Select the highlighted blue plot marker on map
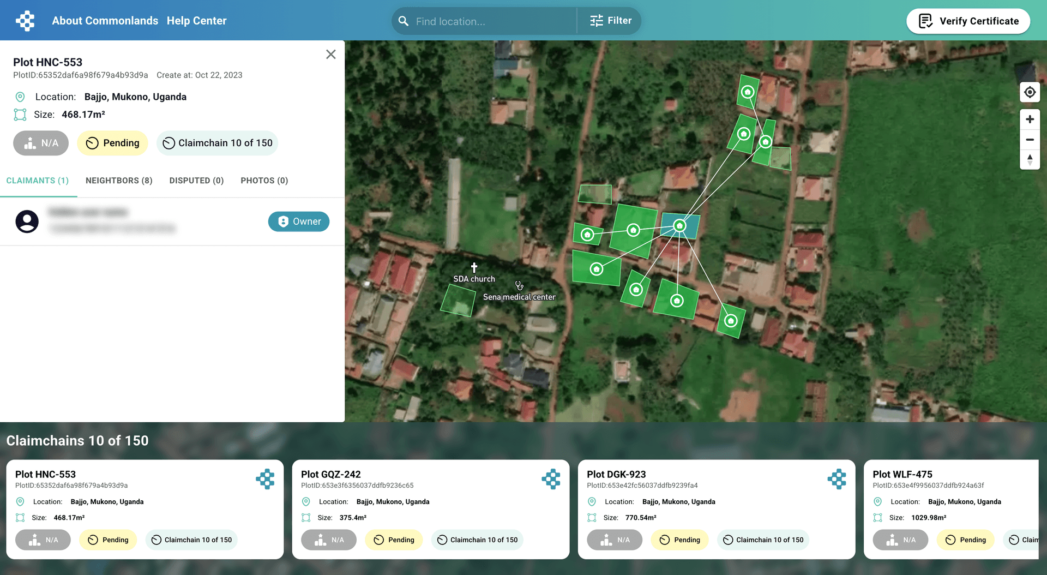The width and height of the screenshot is (1047, 575). click(679, 226)
